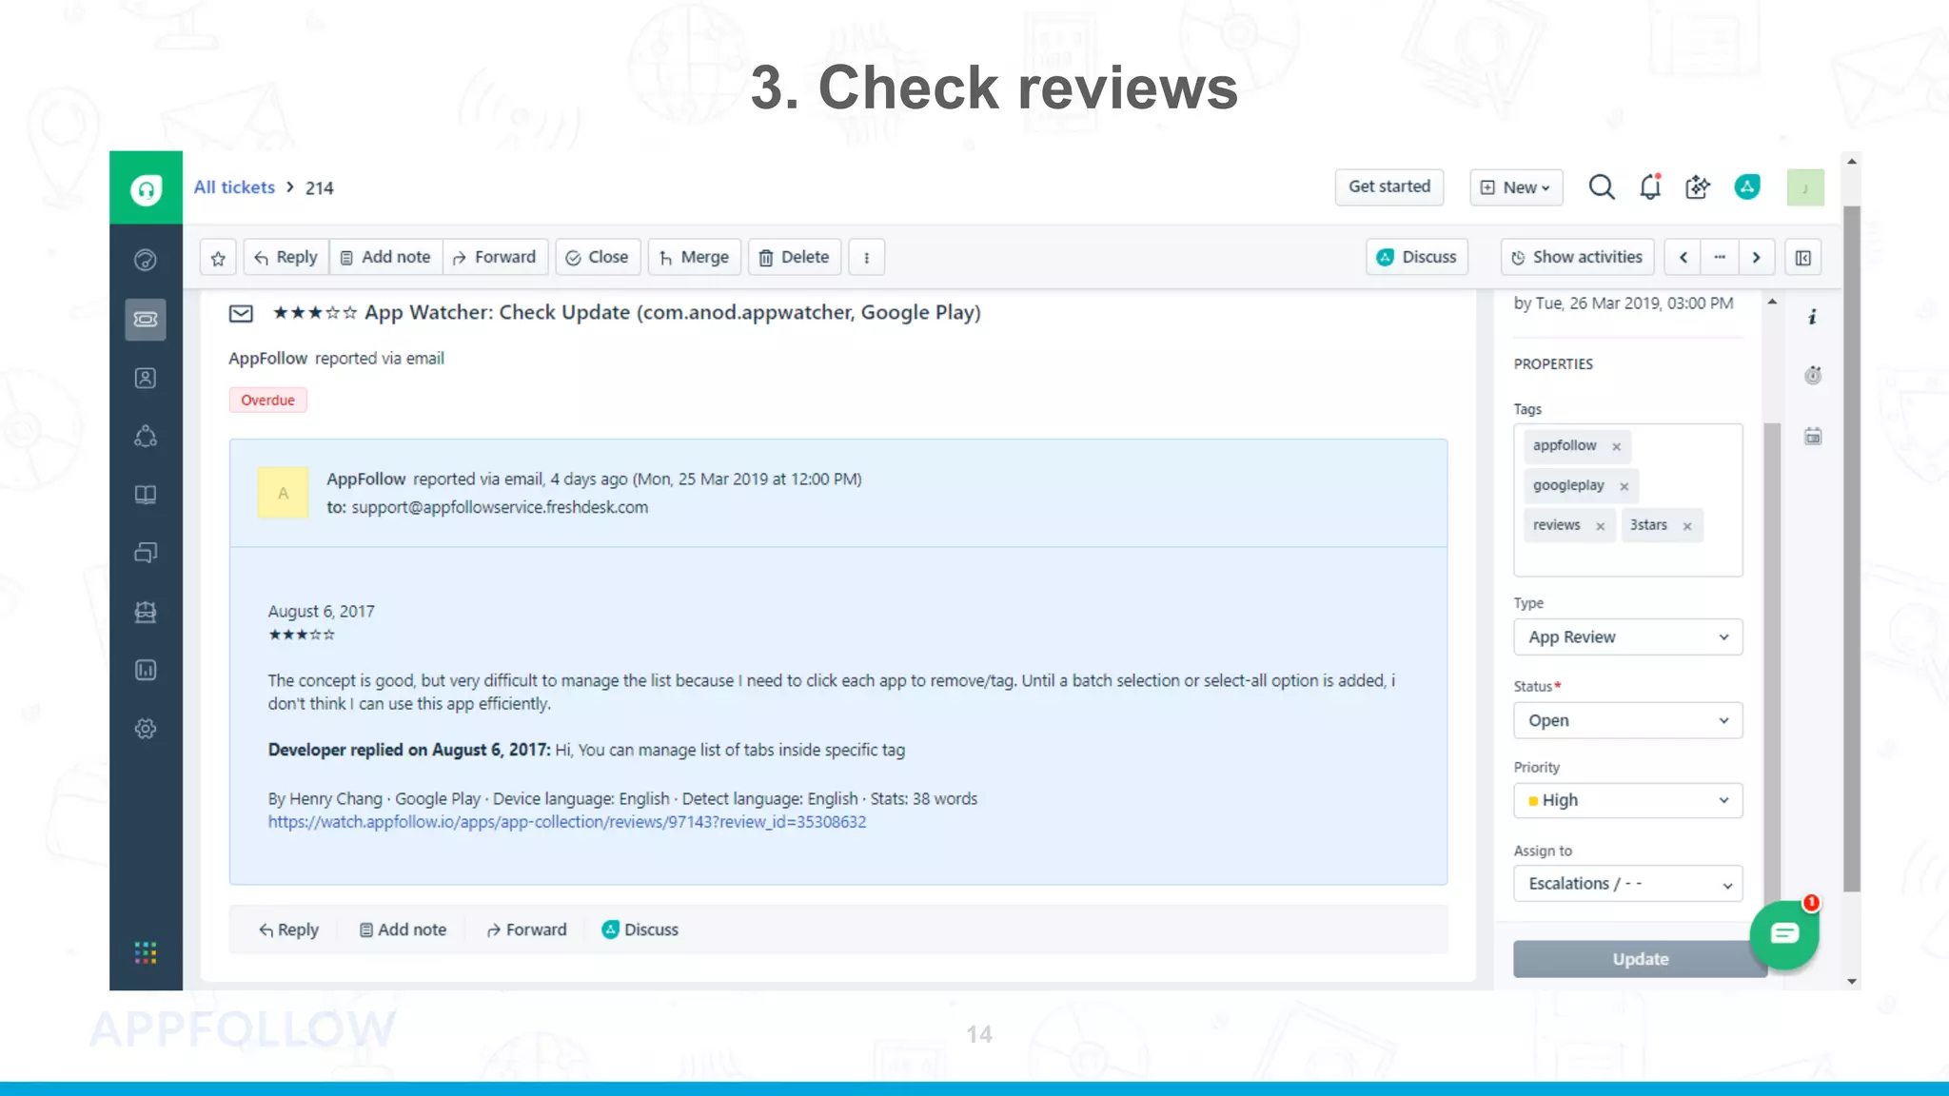Open the Assign to Escalations dropdown
This screenshot has height=1096, width=1949.
click(x=1627, y=884)
